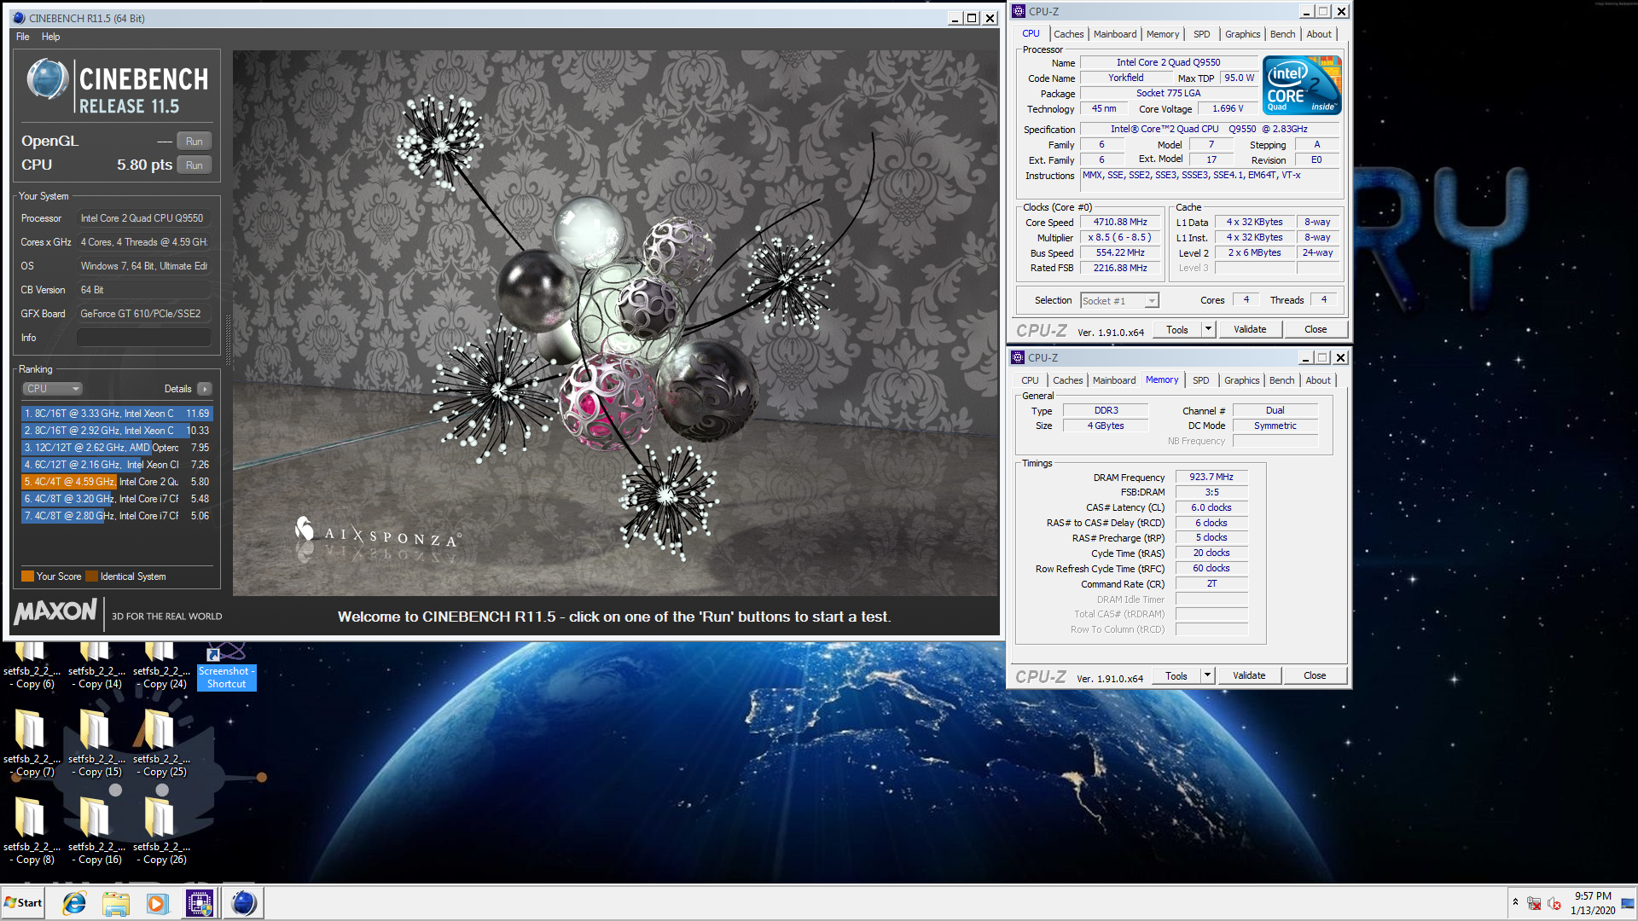This screenshot has height=921, width=1638.
Task: Select folder setfsb_2_2 - Copy (26)
Action: click(x=161, y=830)
